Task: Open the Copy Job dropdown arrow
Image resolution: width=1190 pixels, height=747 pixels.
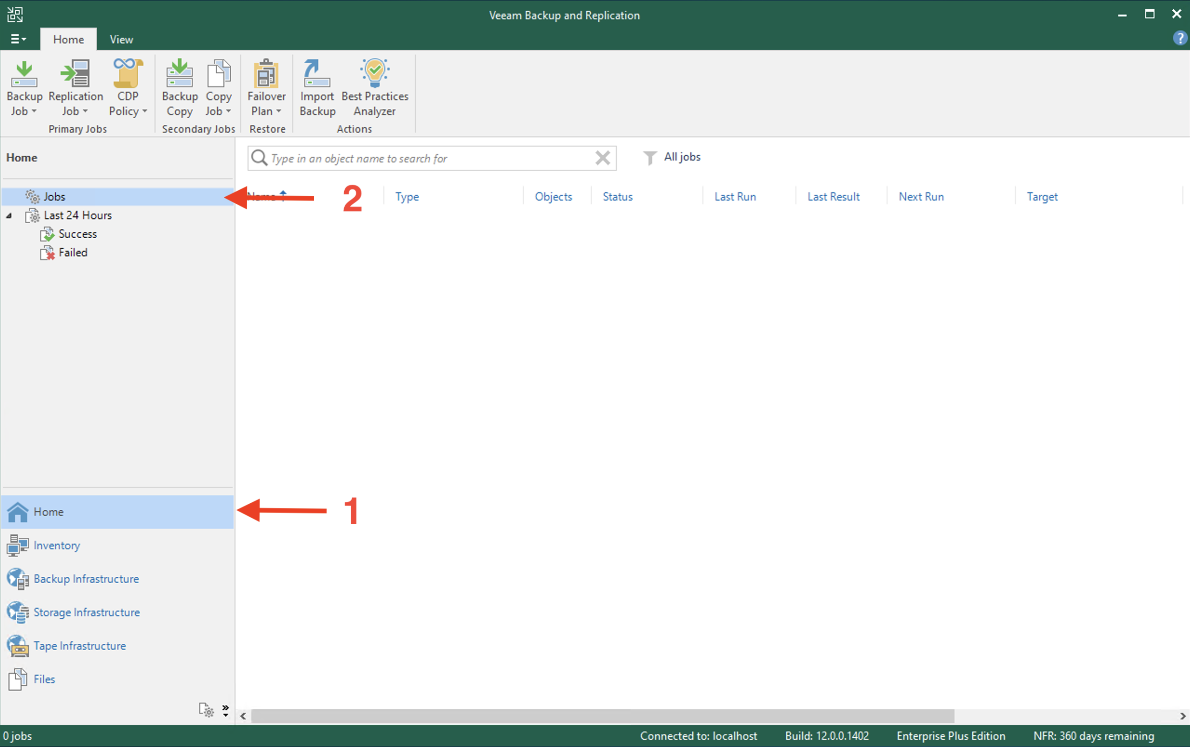Action: point(228,111)
